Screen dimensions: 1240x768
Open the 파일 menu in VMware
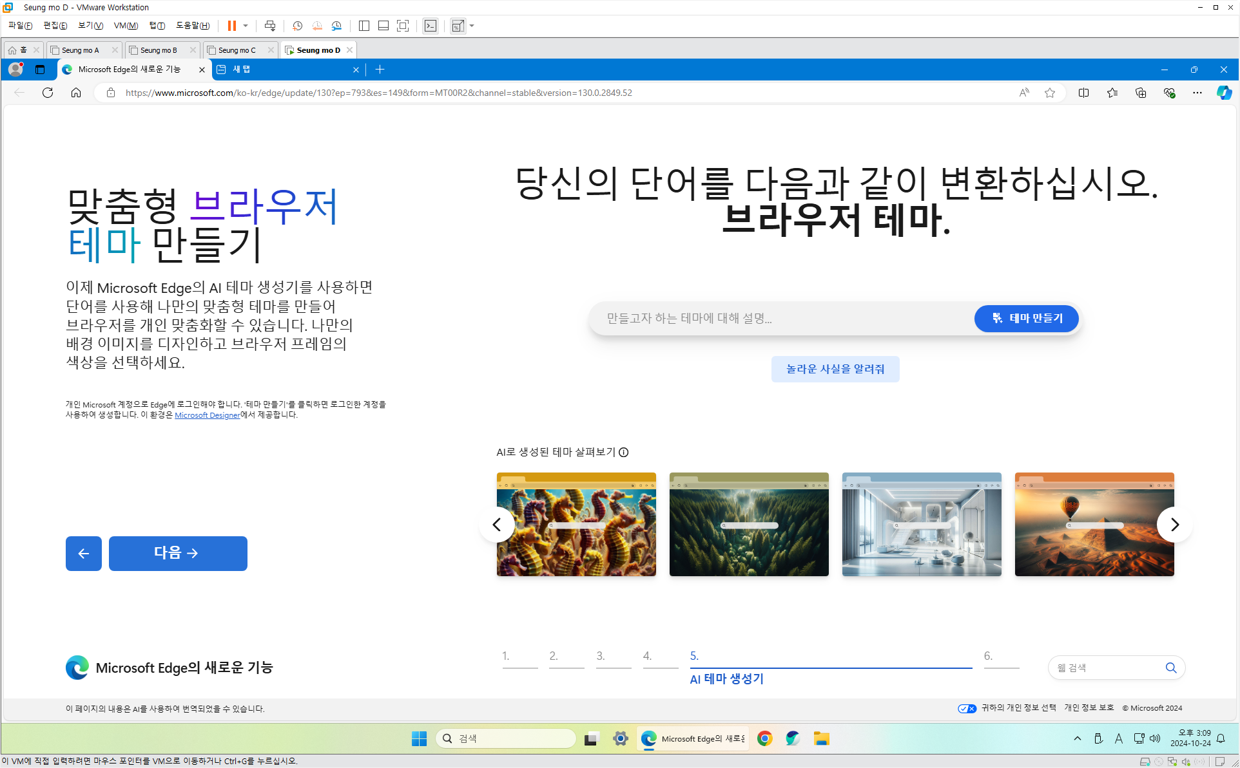pyautogui.click(x=20, y=26)
